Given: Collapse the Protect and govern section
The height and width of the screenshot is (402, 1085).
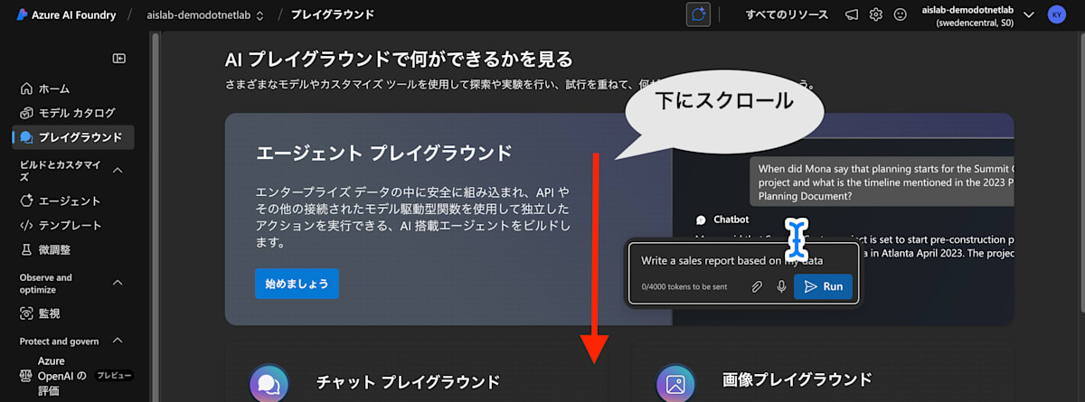Looking at the screenshot, I should 118,341.
